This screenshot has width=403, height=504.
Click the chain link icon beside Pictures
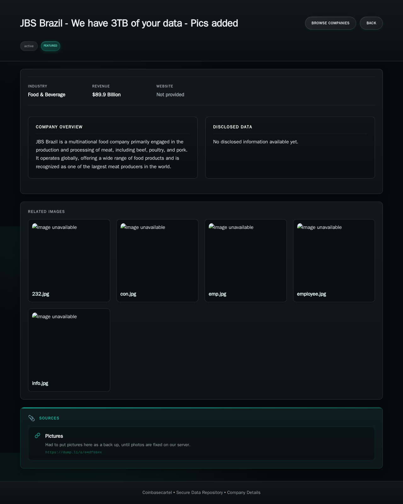point(37,435)
